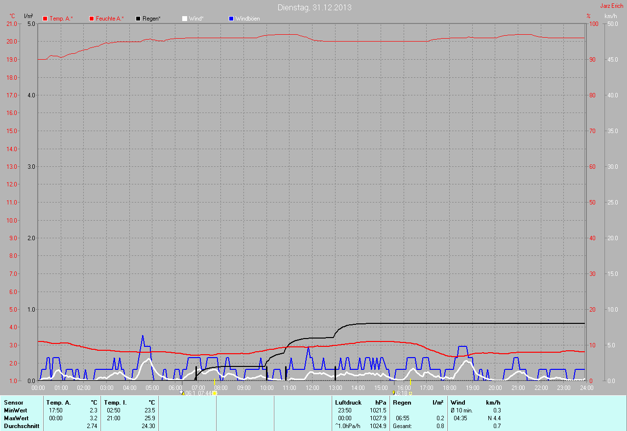
Task: Click the 12:00 label on the time axis
Action: click(312, 388)
